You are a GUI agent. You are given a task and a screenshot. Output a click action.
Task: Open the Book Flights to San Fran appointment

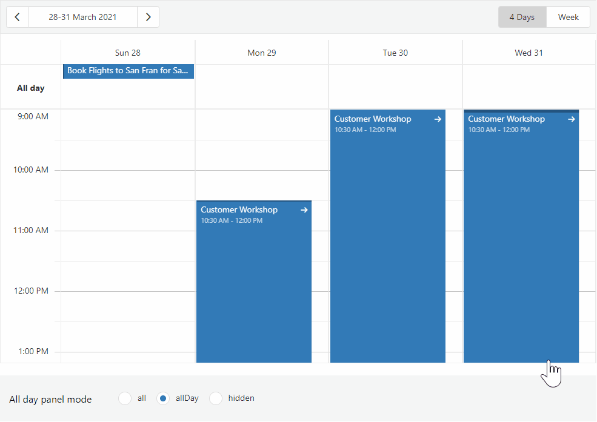pos(127,71)
